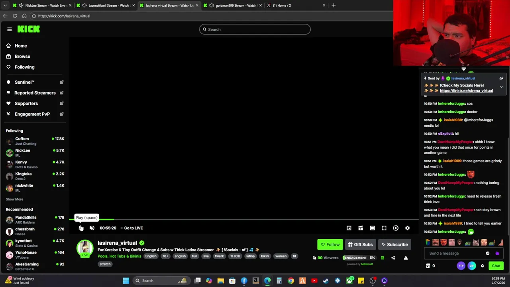This screenshot has width=510, height=287.
Task: Open Konvy channel in Following
Action: (x=35, y=165)
